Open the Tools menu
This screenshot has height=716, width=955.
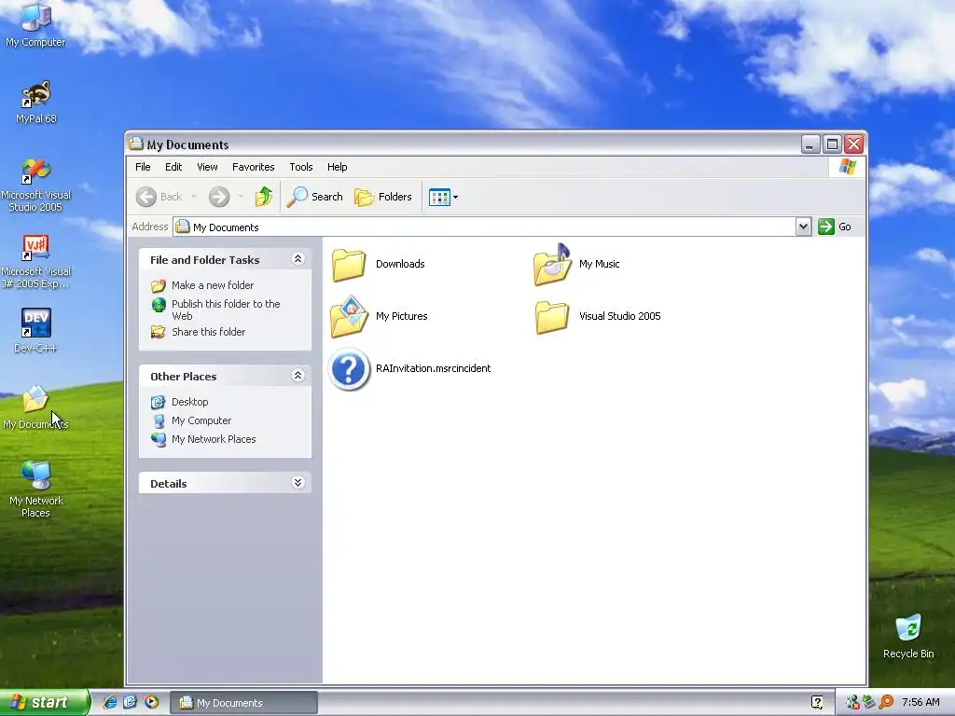point(301,167)
